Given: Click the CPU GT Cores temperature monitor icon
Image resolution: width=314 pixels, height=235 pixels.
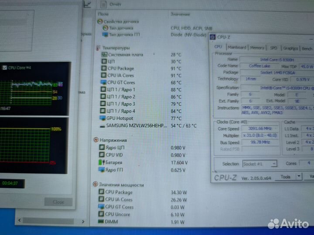Looking at the screenshot, I should click(x=103, y=82).
